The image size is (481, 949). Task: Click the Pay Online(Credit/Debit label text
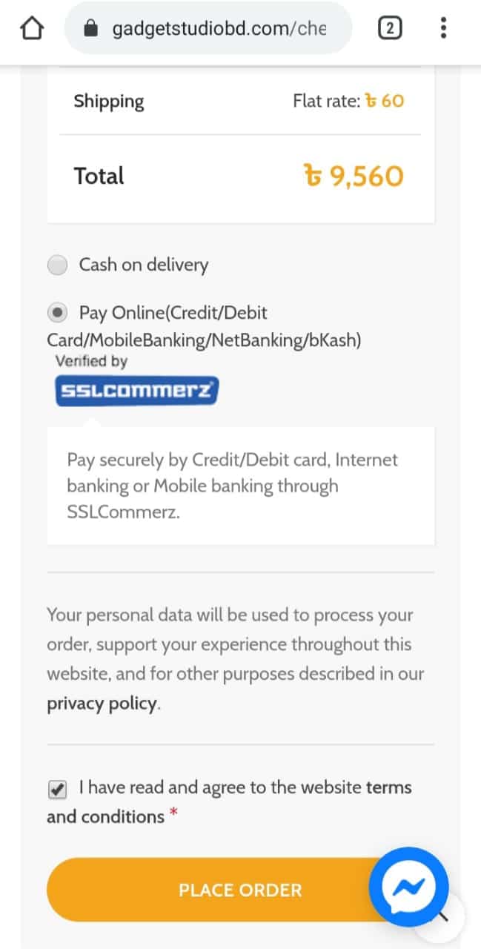coord(173,313)
